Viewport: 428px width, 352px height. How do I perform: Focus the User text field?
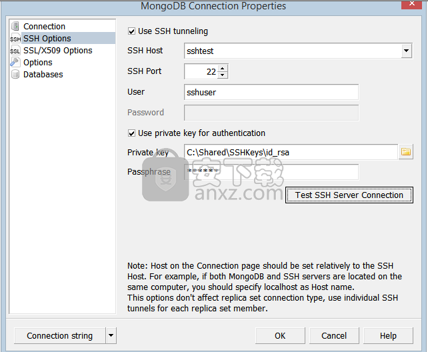coord(271,92)
